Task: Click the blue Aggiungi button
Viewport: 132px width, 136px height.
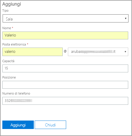Action: (18, 125)
